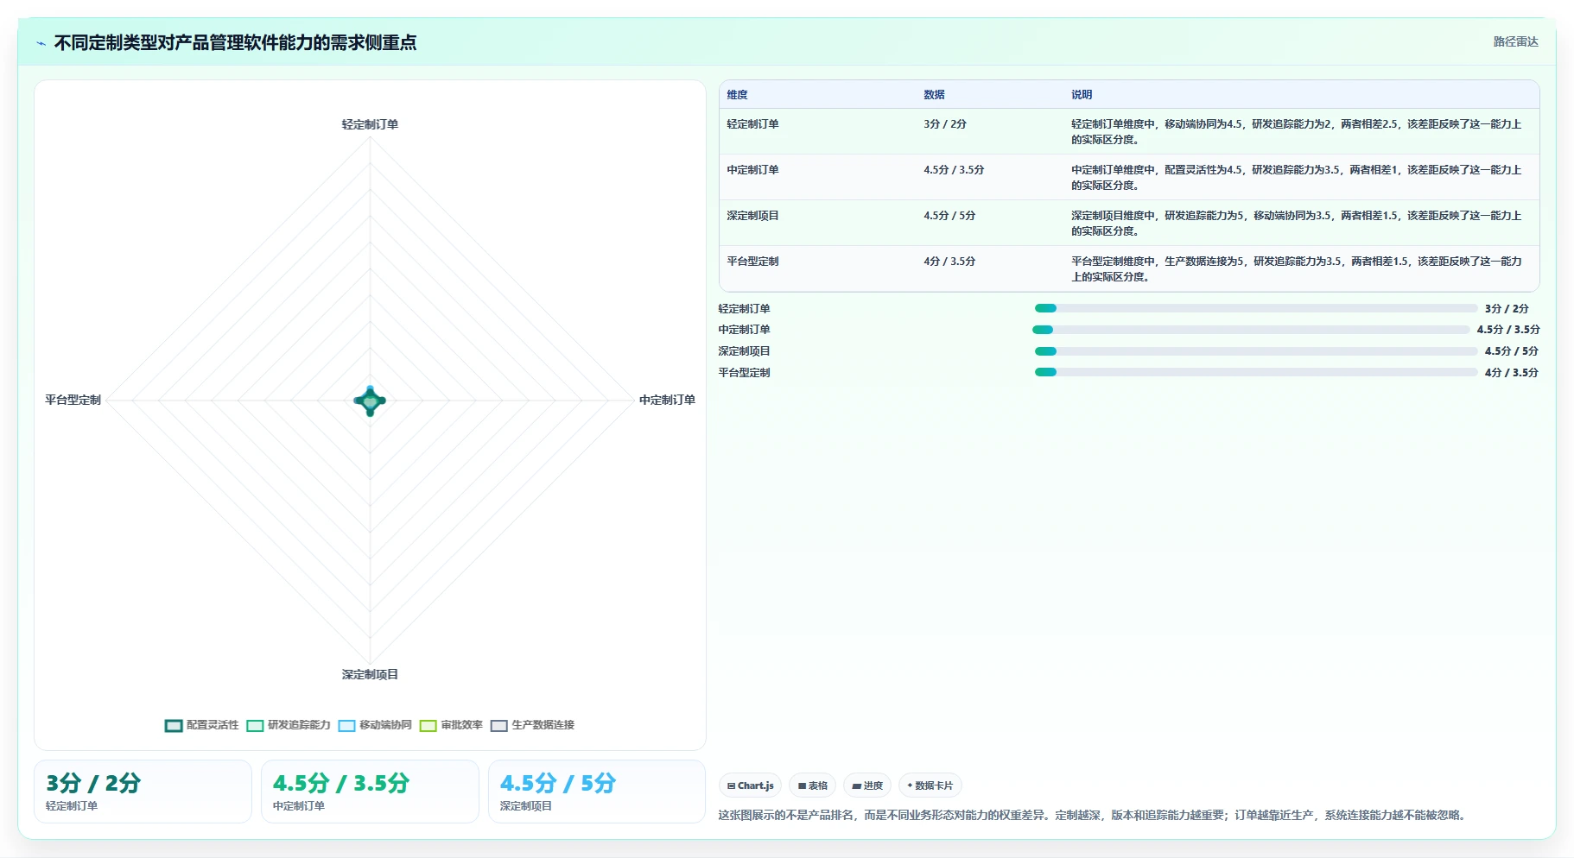Click the 平台型定制 description text in table
This screenshot has height=858, width=1574.
[x=1296, y=269]
